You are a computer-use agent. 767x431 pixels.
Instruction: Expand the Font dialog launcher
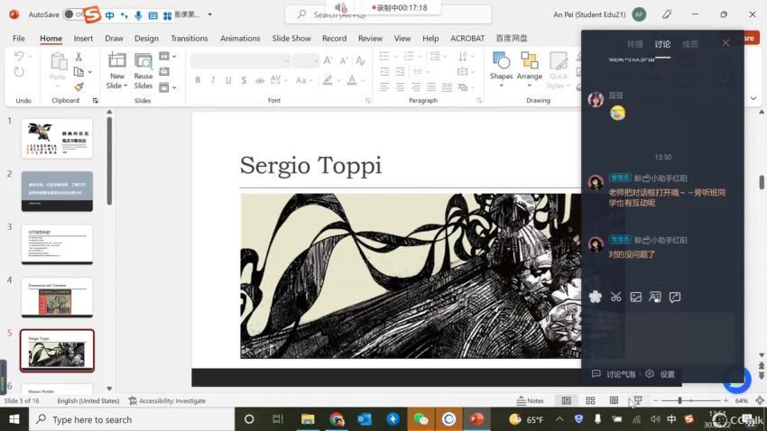(x=367, y=101)
